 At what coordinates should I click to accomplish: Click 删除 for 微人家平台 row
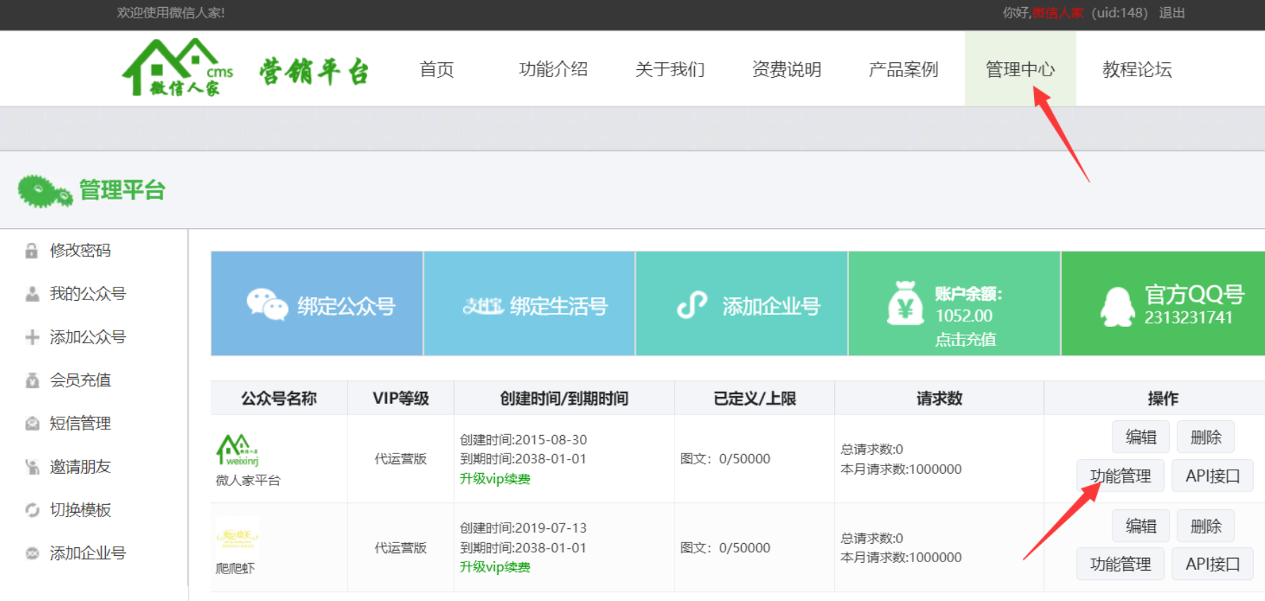coord(1206,437)
